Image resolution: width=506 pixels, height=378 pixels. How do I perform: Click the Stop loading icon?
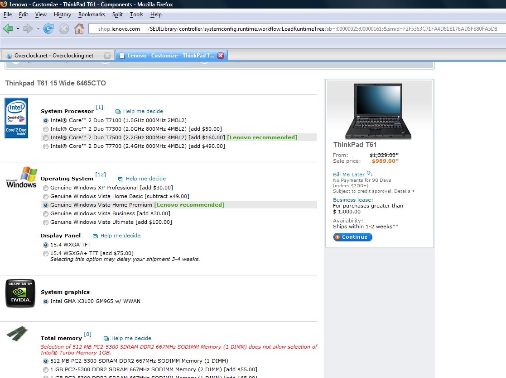point(63,28)
